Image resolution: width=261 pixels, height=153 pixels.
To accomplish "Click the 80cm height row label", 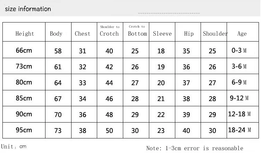I will pyautogui.click(x=24, y=82).
